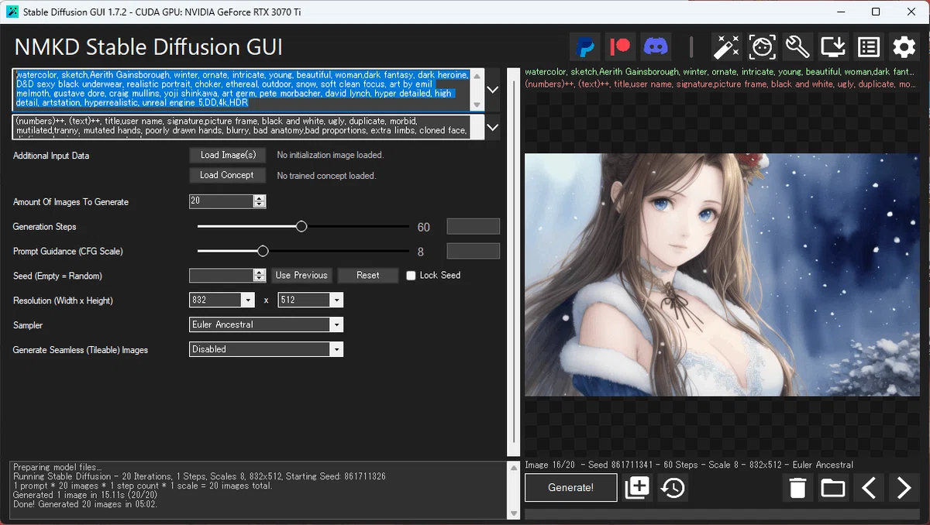Image resolution: width=930 pixels, height=525 pixels.
Task: Click the 'Running Stable Diffusion' log line
Action: pos(199,477)
